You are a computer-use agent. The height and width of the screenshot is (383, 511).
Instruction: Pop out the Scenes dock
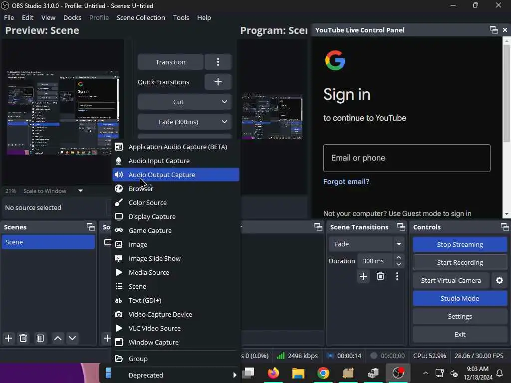[x=91, y=227]
